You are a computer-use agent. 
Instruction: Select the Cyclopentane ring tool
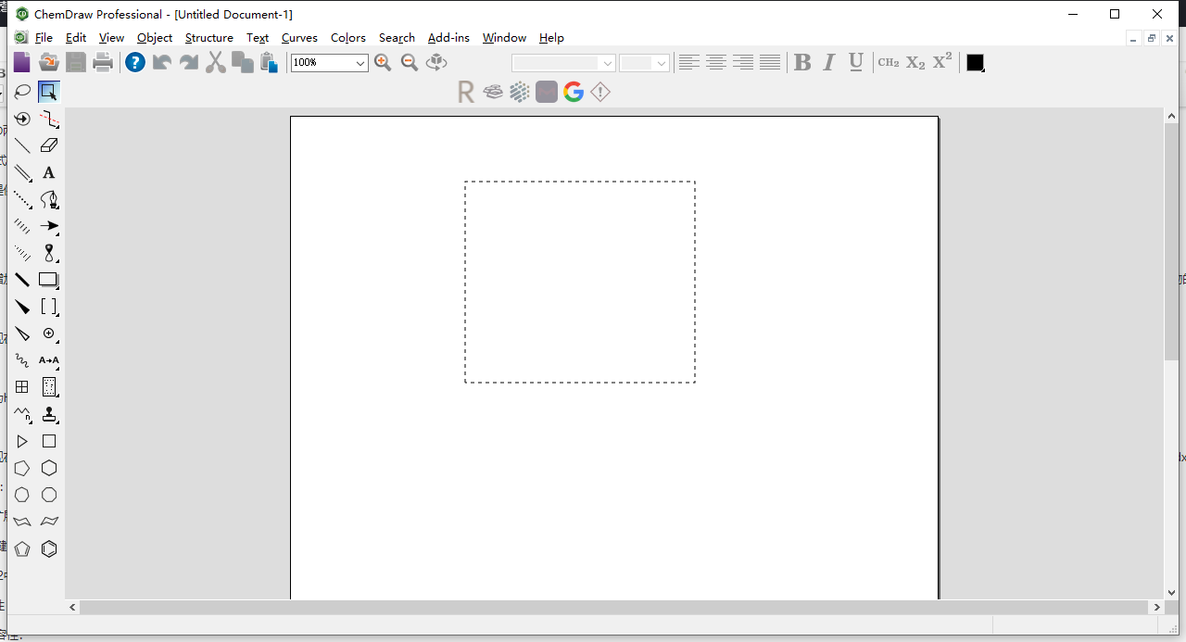22,469
